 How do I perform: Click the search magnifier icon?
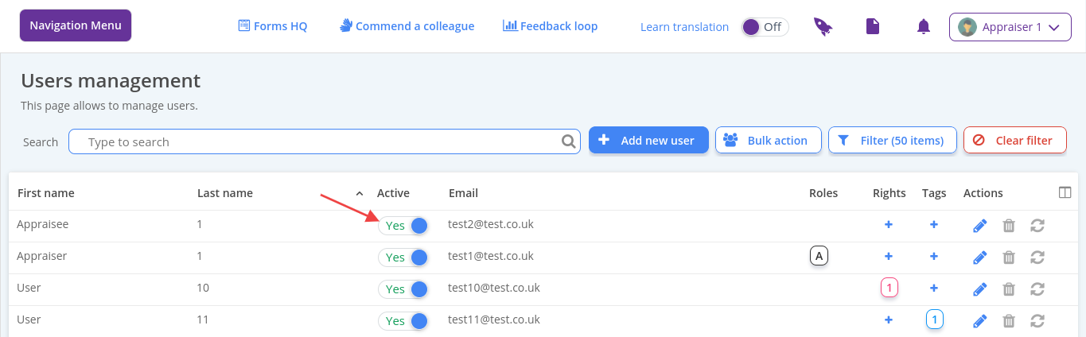tap(569, 141)
